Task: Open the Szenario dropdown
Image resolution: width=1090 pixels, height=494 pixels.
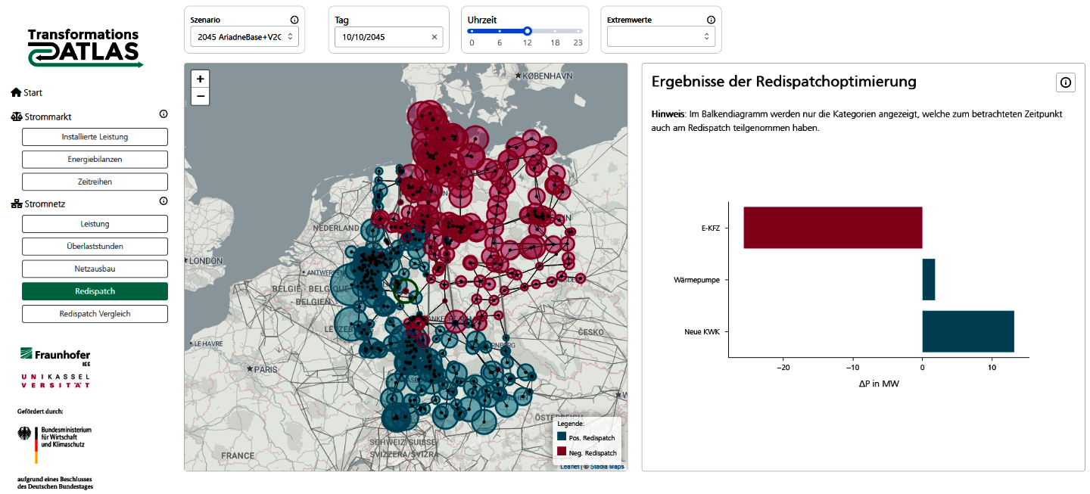Action: pyautogui.click(x=244, y=36)
